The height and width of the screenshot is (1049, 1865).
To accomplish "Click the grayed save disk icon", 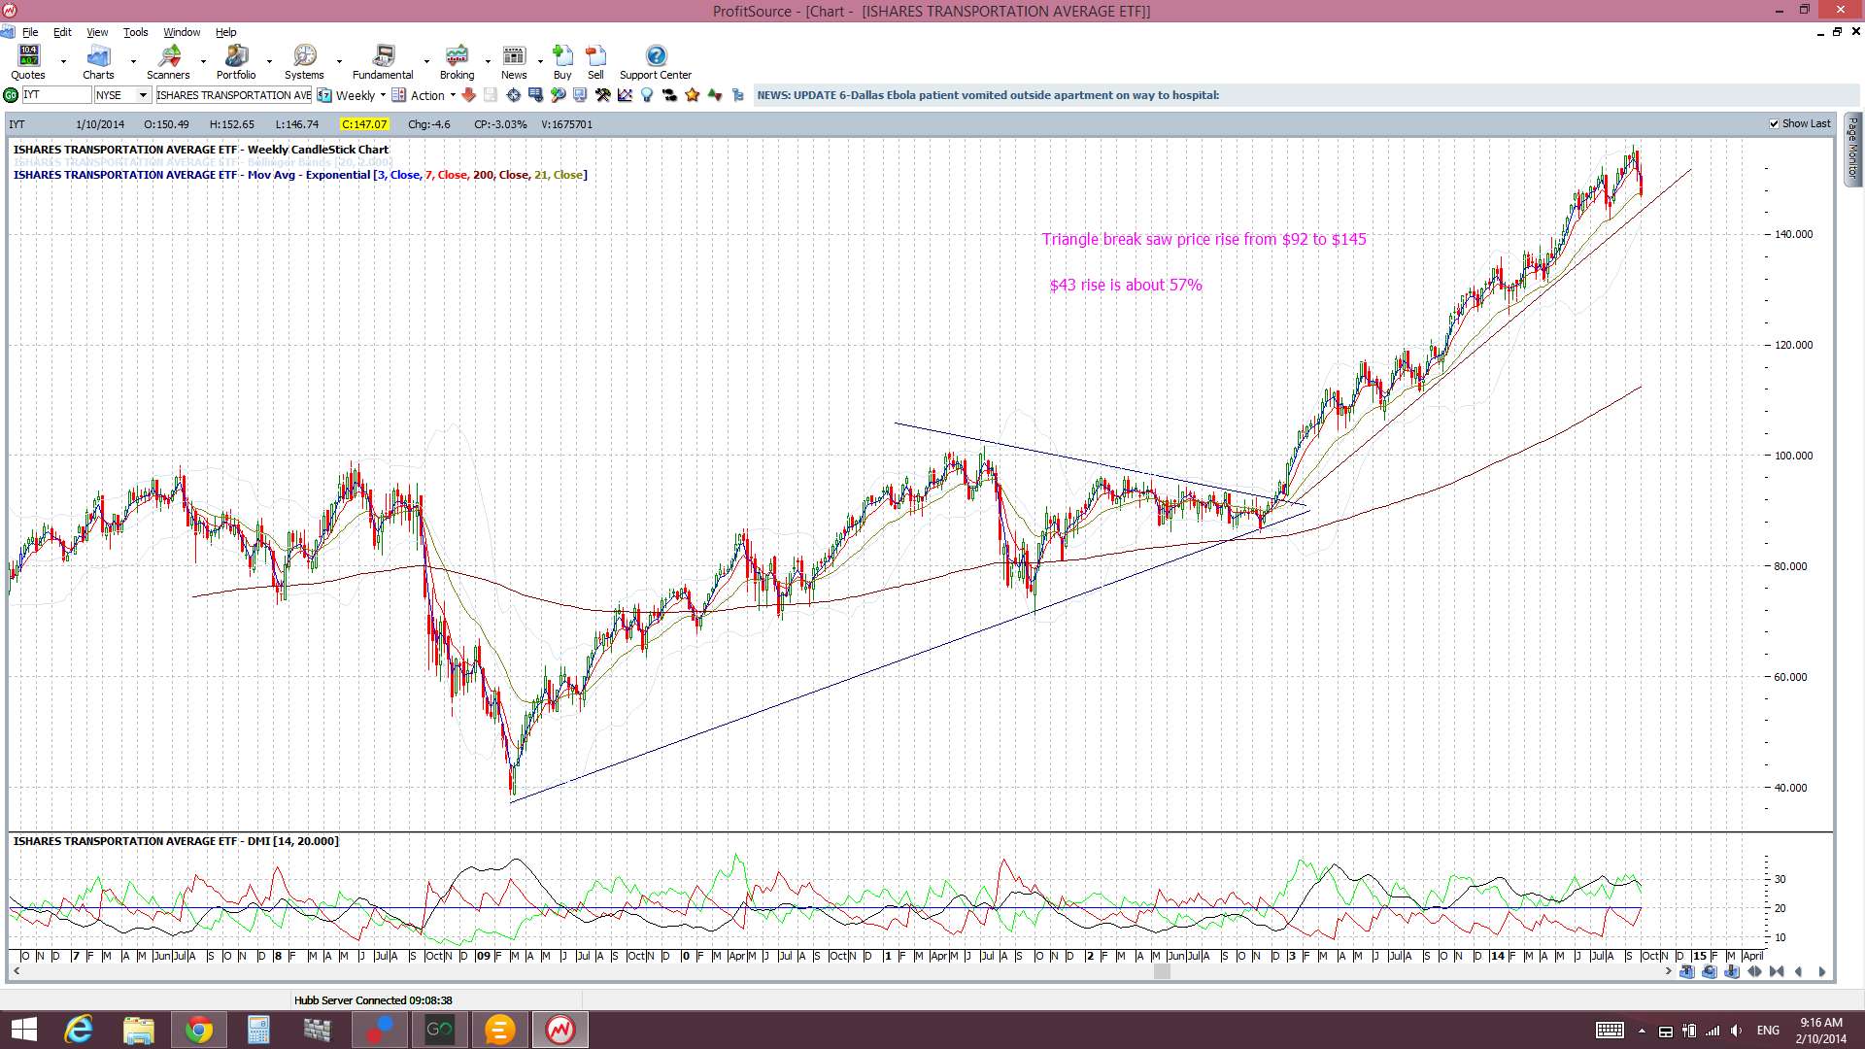I will point(491,95).
